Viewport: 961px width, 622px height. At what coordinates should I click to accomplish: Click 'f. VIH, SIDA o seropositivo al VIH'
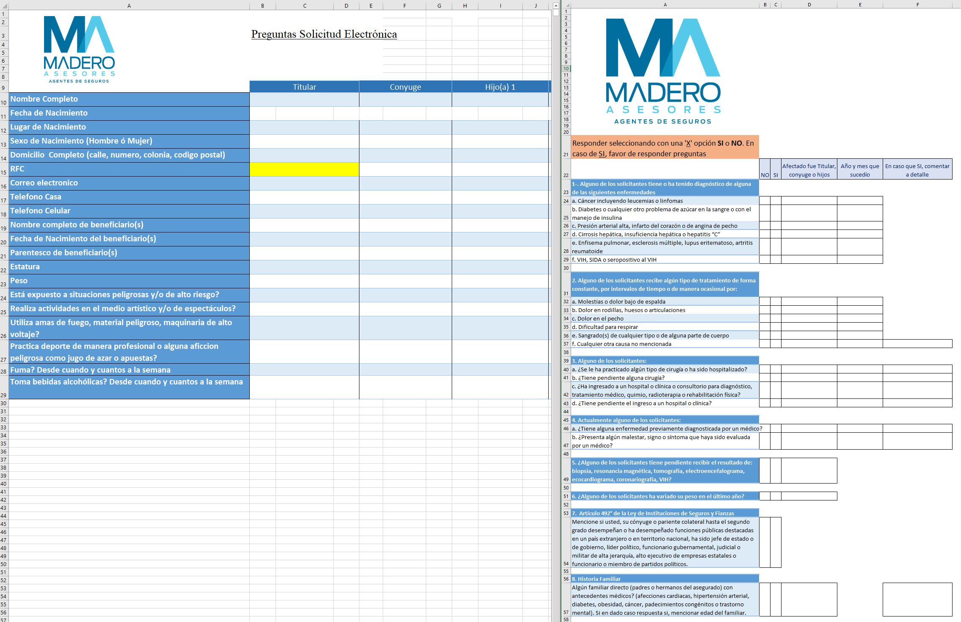665,260
